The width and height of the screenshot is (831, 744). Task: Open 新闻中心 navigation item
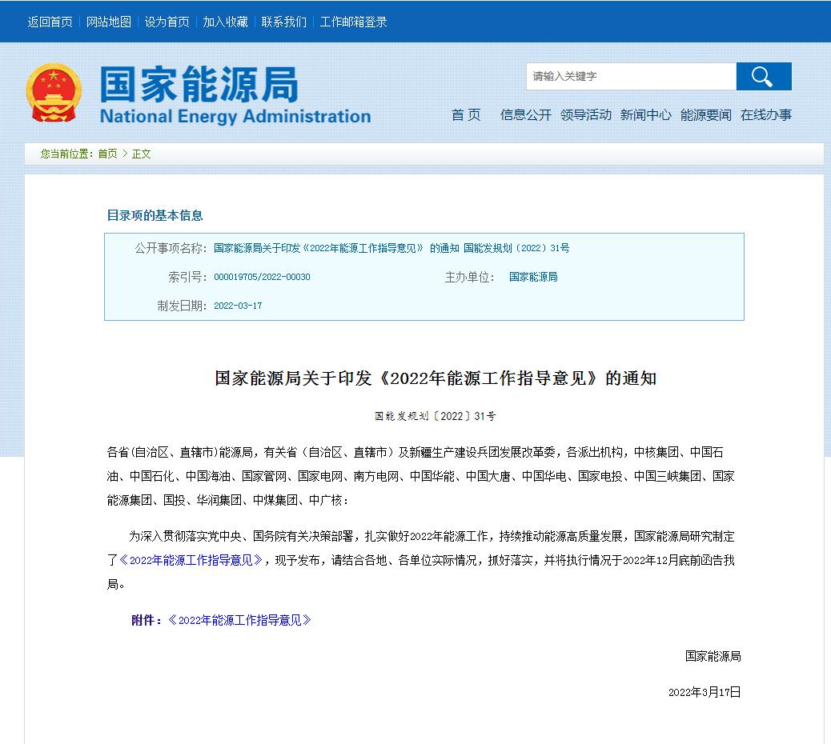645,115
